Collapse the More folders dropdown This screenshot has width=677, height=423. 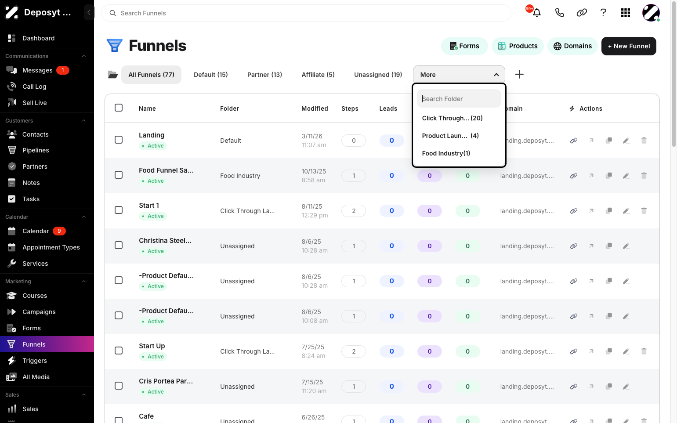459,75
